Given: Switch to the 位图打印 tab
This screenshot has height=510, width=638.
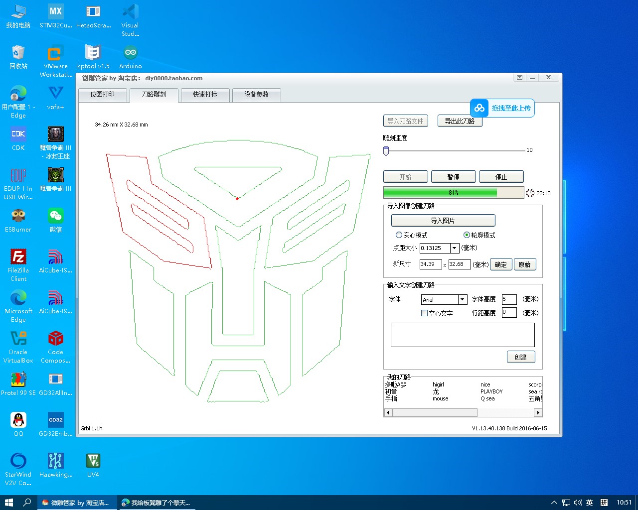Looking at the screenshot, I should click(103, 95).
